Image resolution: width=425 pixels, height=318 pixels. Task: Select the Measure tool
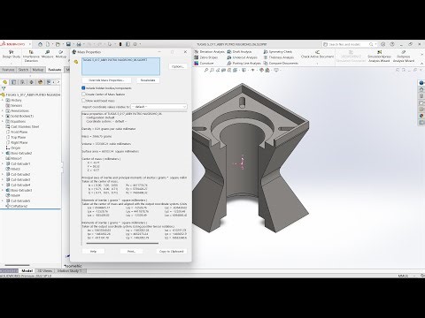pyautogui.click(x=47, y=54)
